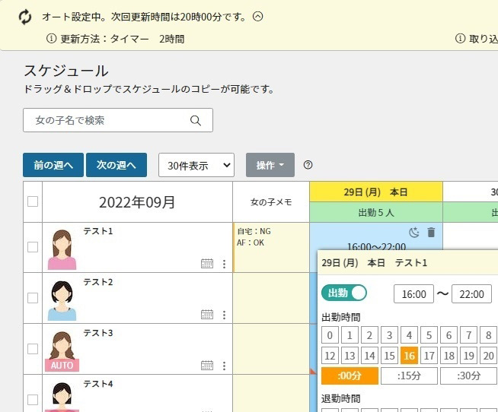Check the select-all checkbox in the header

pyautogui.click(x=33, y=201)
